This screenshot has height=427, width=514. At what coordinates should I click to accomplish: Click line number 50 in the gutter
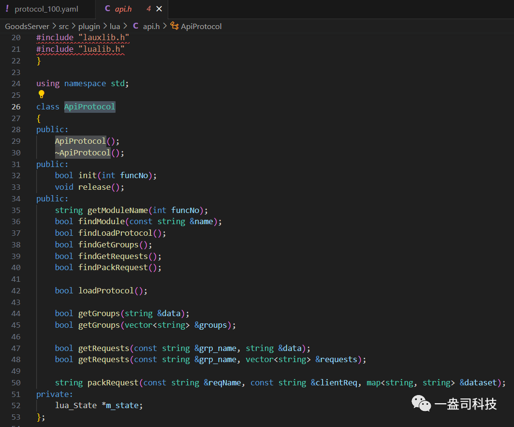[16, 382]
